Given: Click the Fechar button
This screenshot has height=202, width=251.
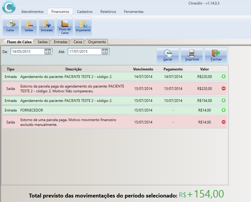Looking at the screenshot, I should coord(215,55).
